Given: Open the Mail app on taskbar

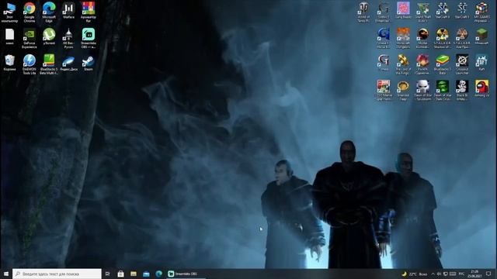Looking at the screenshot, I should 146,274.
